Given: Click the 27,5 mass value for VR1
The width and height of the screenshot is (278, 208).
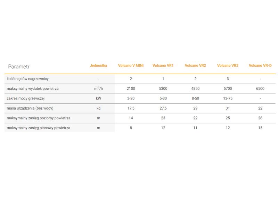Looking at the screenshot, I should (x=163, y=108).
